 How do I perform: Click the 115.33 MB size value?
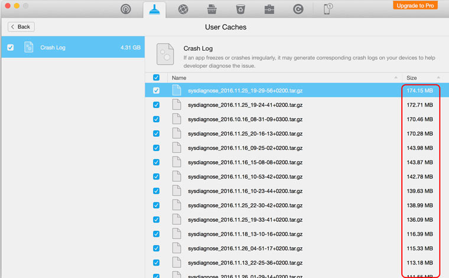point(420,248)
